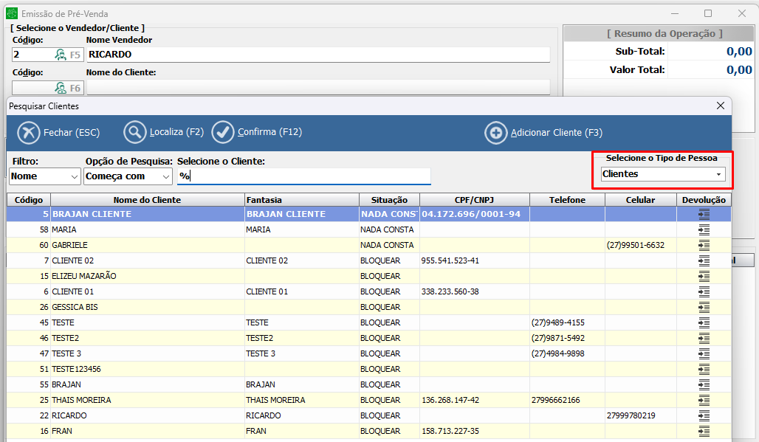Open the Selecione o Tipo de Pessoa dropdown
The image size is (759, 442).
(663, 174)
